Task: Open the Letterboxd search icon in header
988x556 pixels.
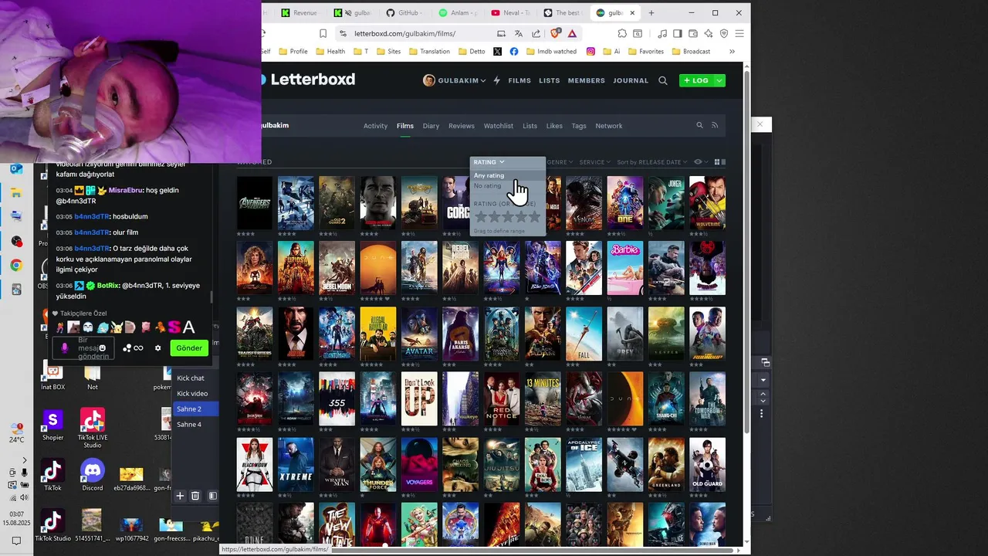Action: (x=662, y=80)
